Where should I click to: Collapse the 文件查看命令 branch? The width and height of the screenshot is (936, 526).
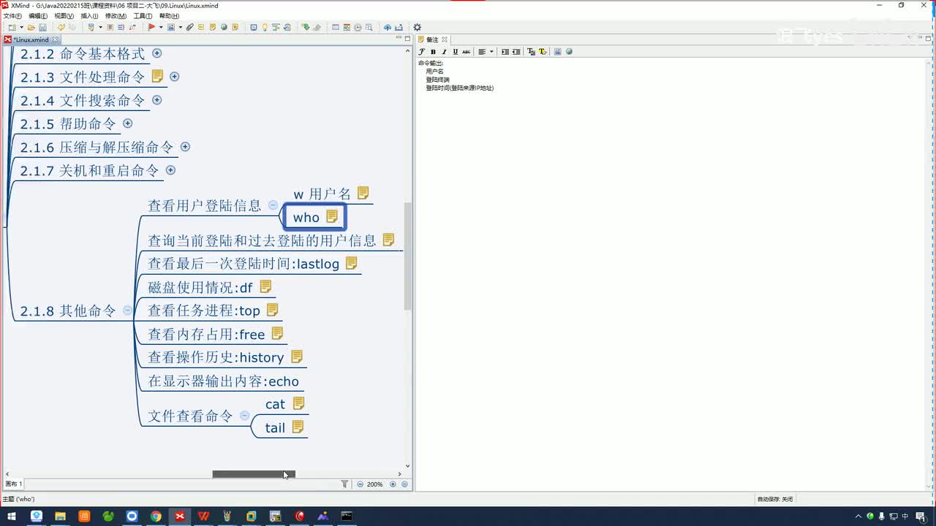click(x=244, y=416)
